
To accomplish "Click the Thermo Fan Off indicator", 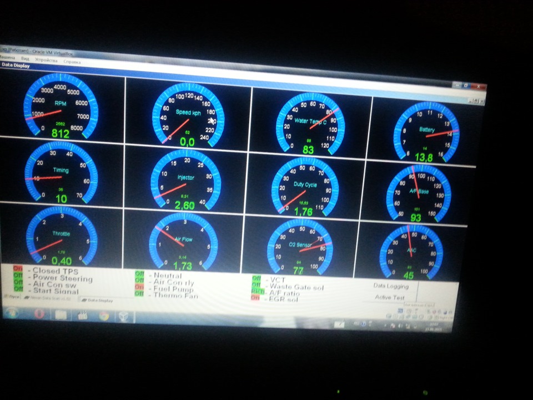I will point(139,293).
